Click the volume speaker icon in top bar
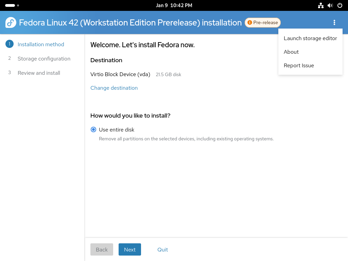 click(330, 5)
